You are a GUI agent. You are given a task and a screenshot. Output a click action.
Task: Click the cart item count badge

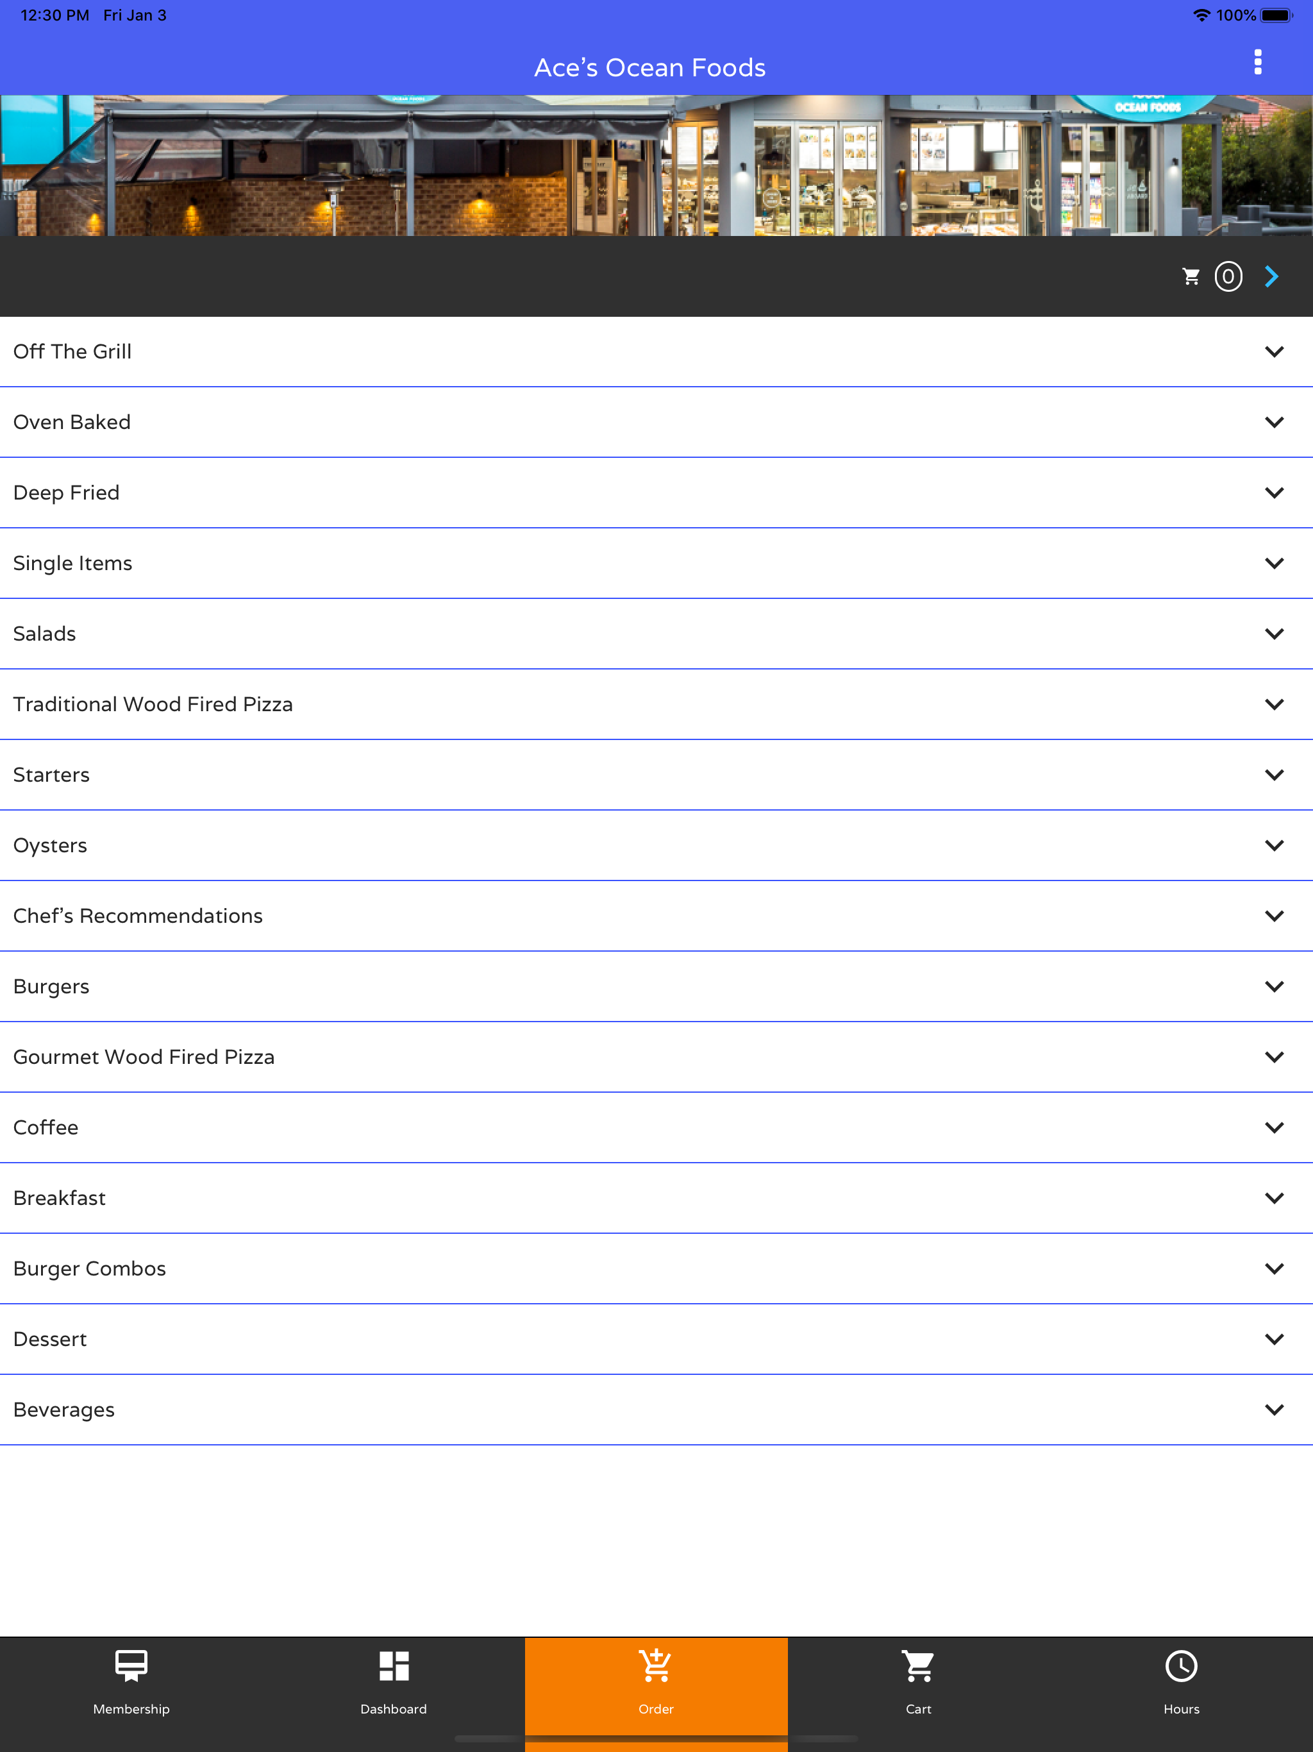pyautogui.click(x=1228, y=276)
